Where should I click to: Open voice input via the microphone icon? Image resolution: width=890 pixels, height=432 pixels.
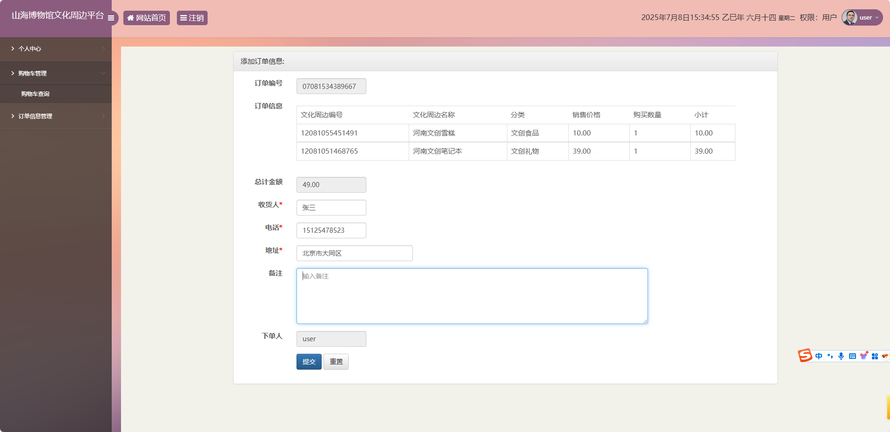pyautogui.click(x=841, y=356)
